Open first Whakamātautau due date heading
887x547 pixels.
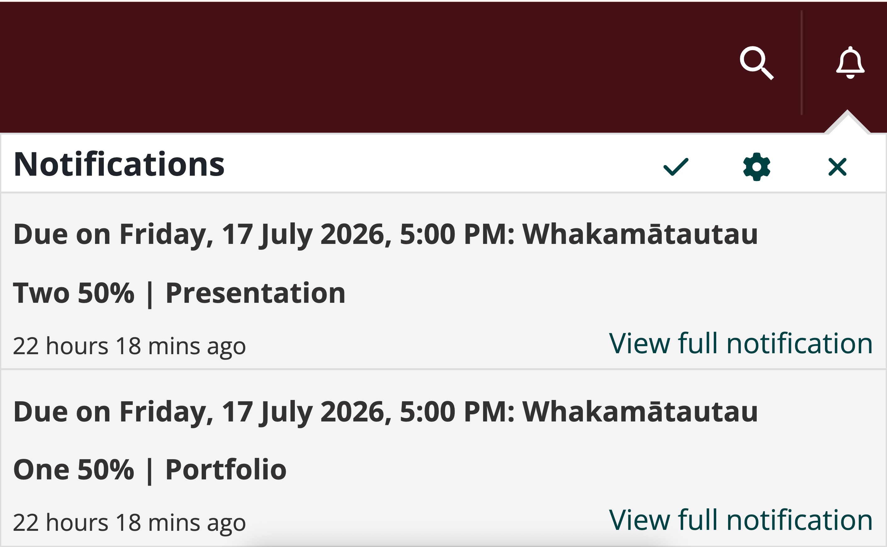[386, 235]
